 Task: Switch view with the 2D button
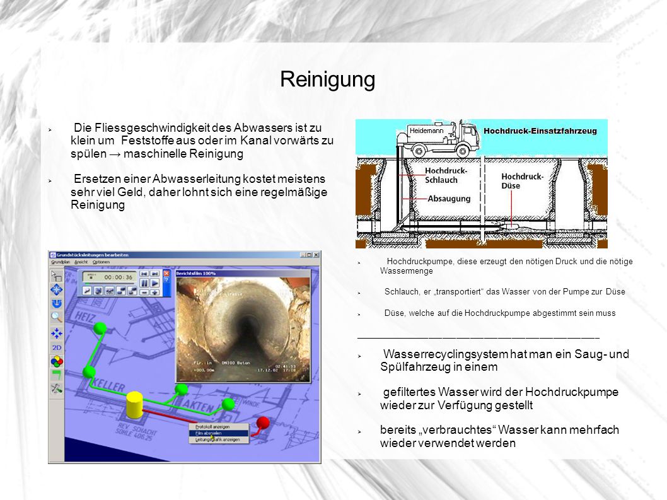point(57,347)
